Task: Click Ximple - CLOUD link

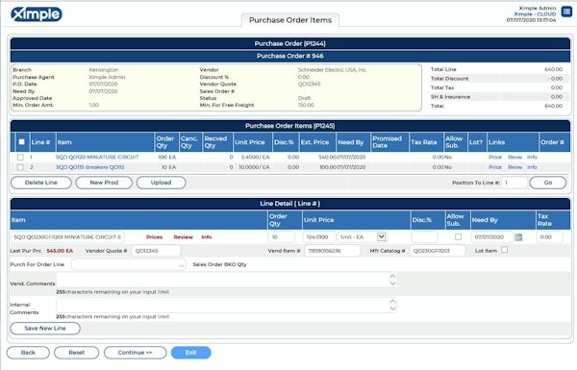Action: pyautogui.click(x=535, y=14)
